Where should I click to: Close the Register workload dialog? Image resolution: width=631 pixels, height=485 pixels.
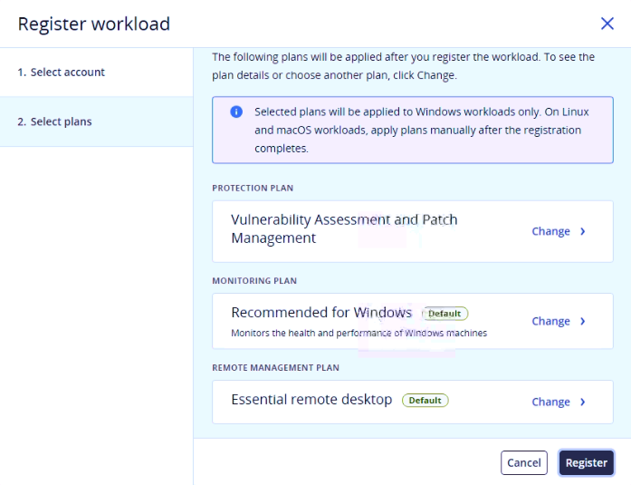[607, 24]
